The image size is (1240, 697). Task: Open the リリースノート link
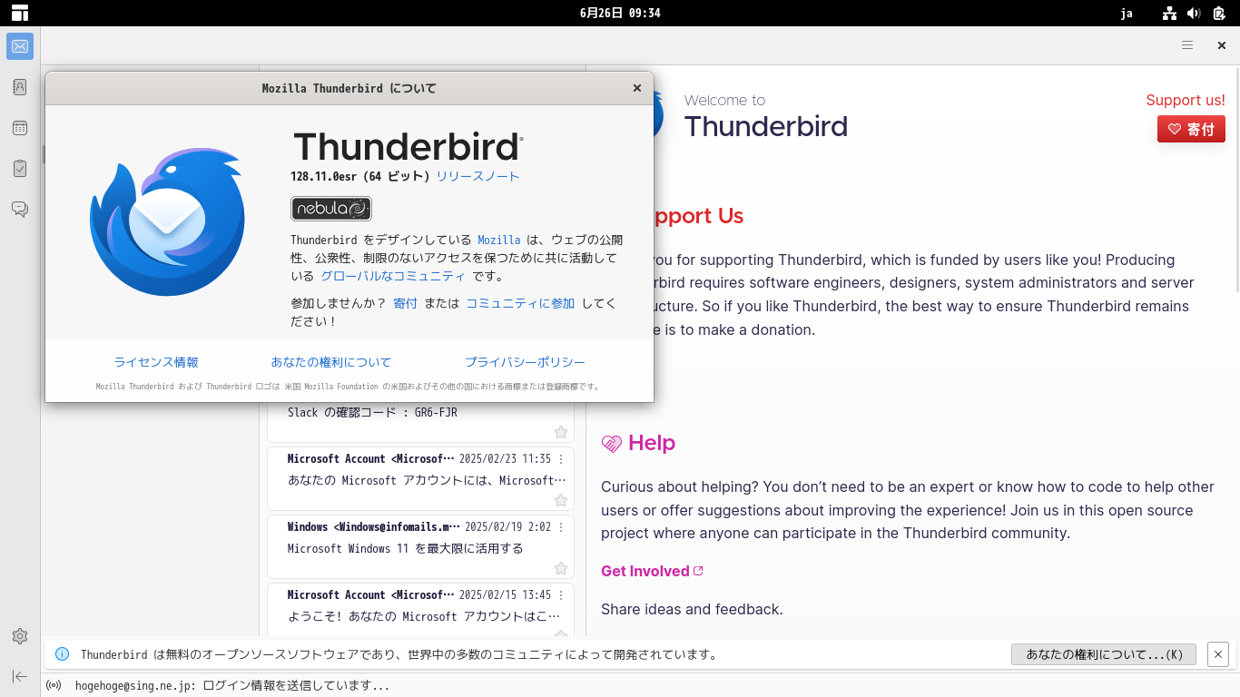[x=478, y=176]
